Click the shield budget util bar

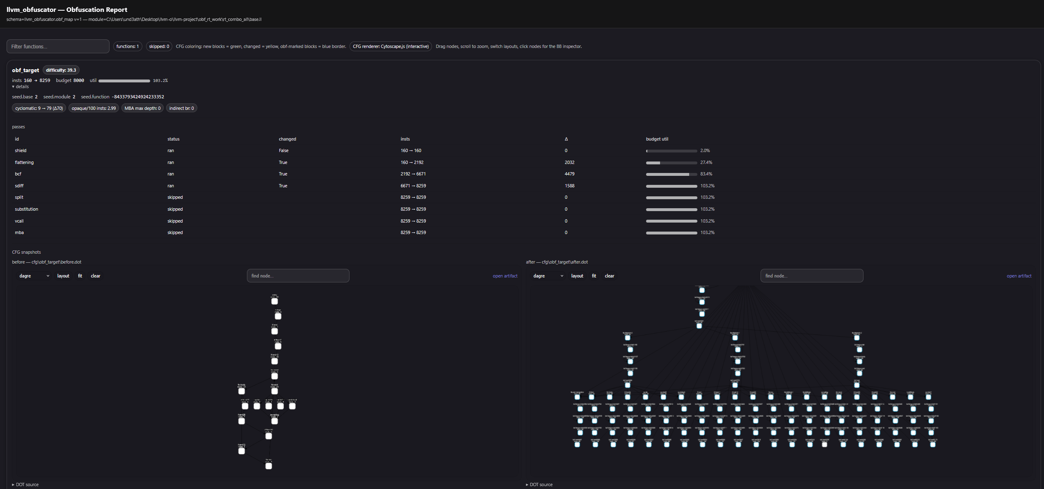(672, 151)
